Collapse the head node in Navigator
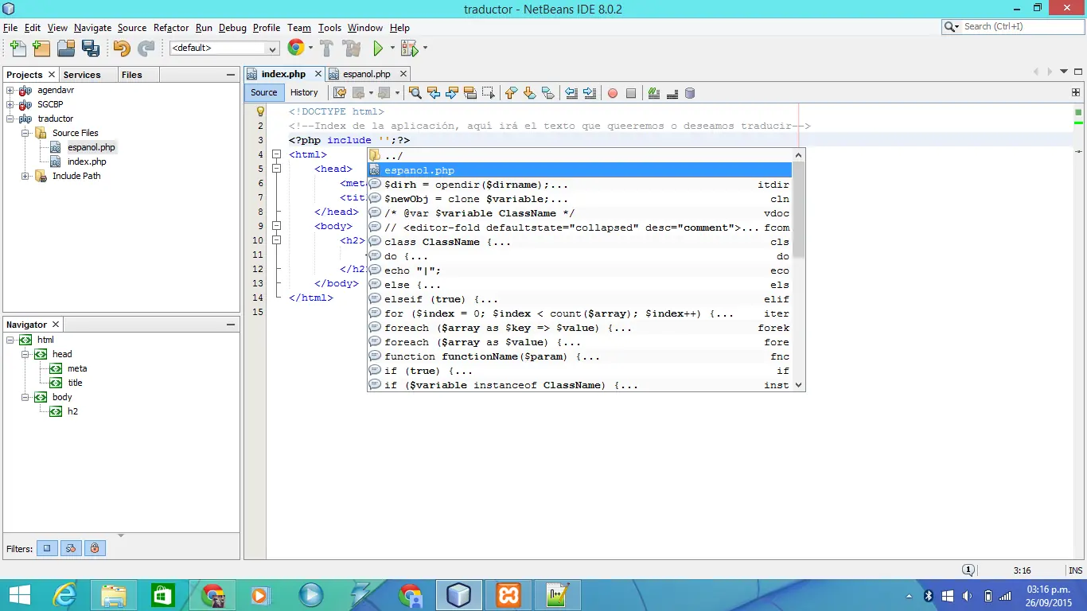 tap(25, 354)
